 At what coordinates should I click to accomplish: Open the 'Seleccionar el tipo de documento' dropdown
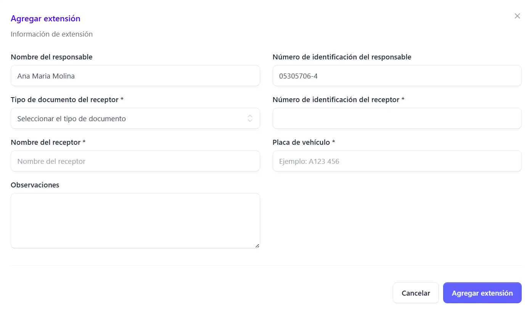pos(135,118)
